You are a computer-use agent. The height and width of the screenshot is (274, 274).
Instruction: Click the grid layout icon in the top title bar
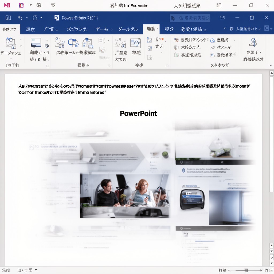tap(219, 5)
